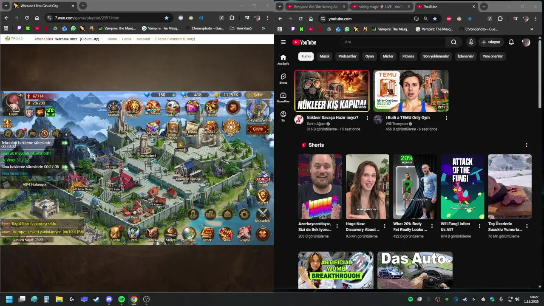
Task: Open the Oyun Kutusu icon
Action: 173,108
